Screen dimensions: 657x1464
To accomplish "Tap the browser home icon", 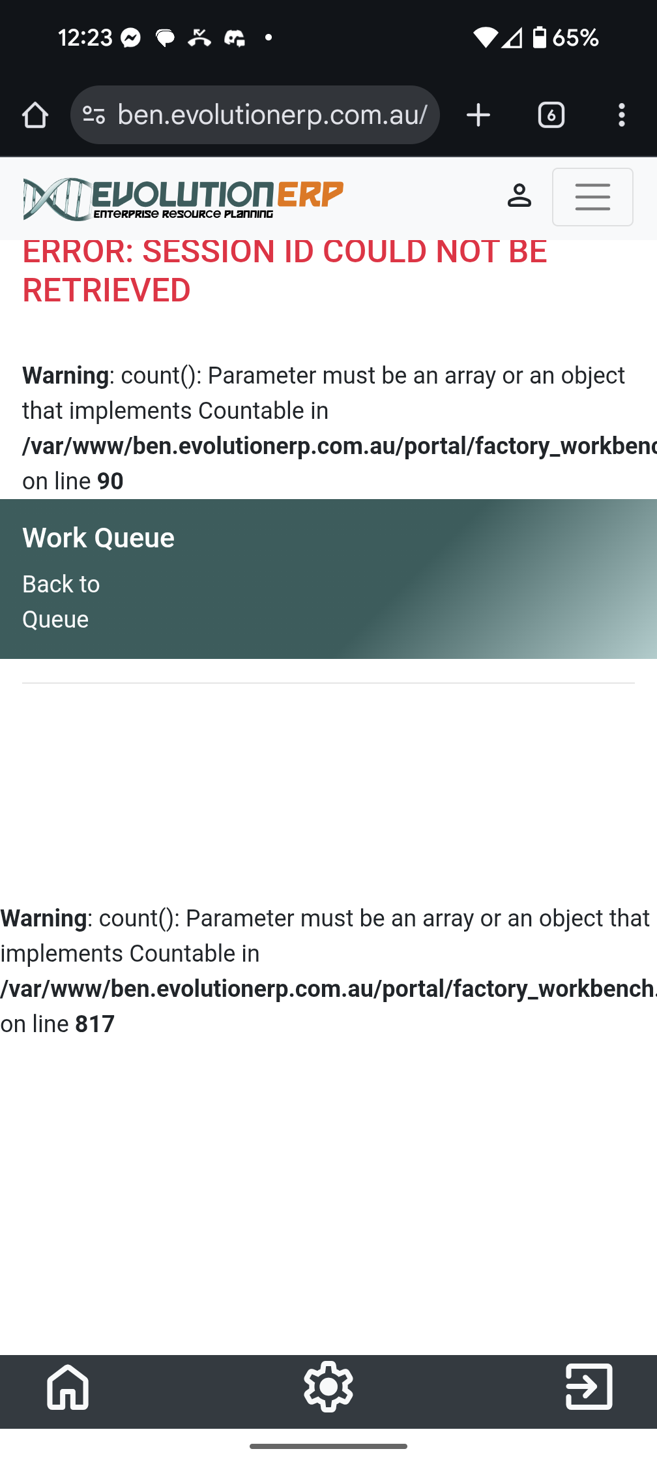I will (35, 115).
